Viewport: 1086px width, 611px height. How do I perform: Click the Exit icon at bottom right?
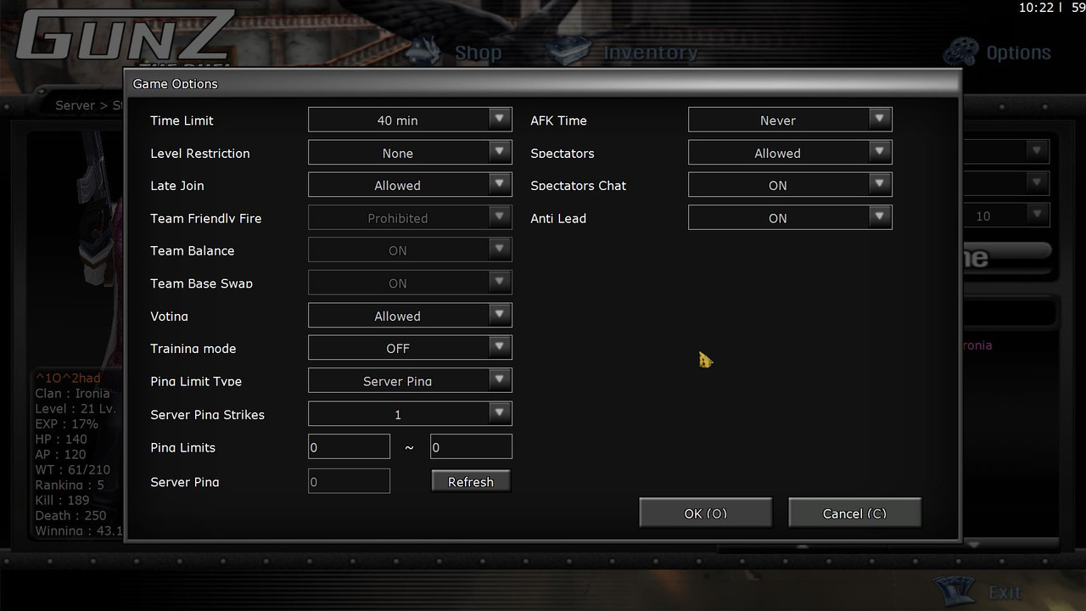pyautogui.click(x=954, y=590)
